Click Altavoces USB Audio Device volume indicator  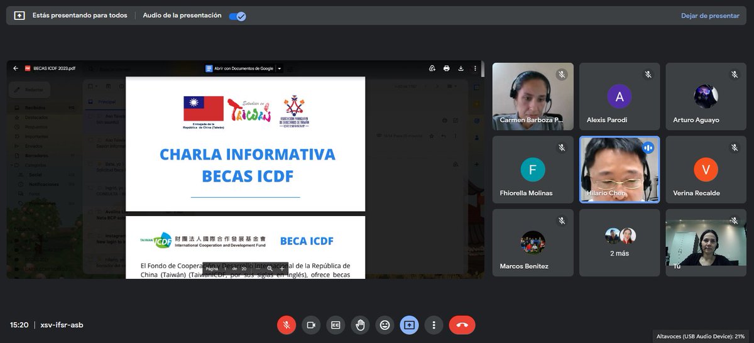pyautogui.click(x=701, y=336)
